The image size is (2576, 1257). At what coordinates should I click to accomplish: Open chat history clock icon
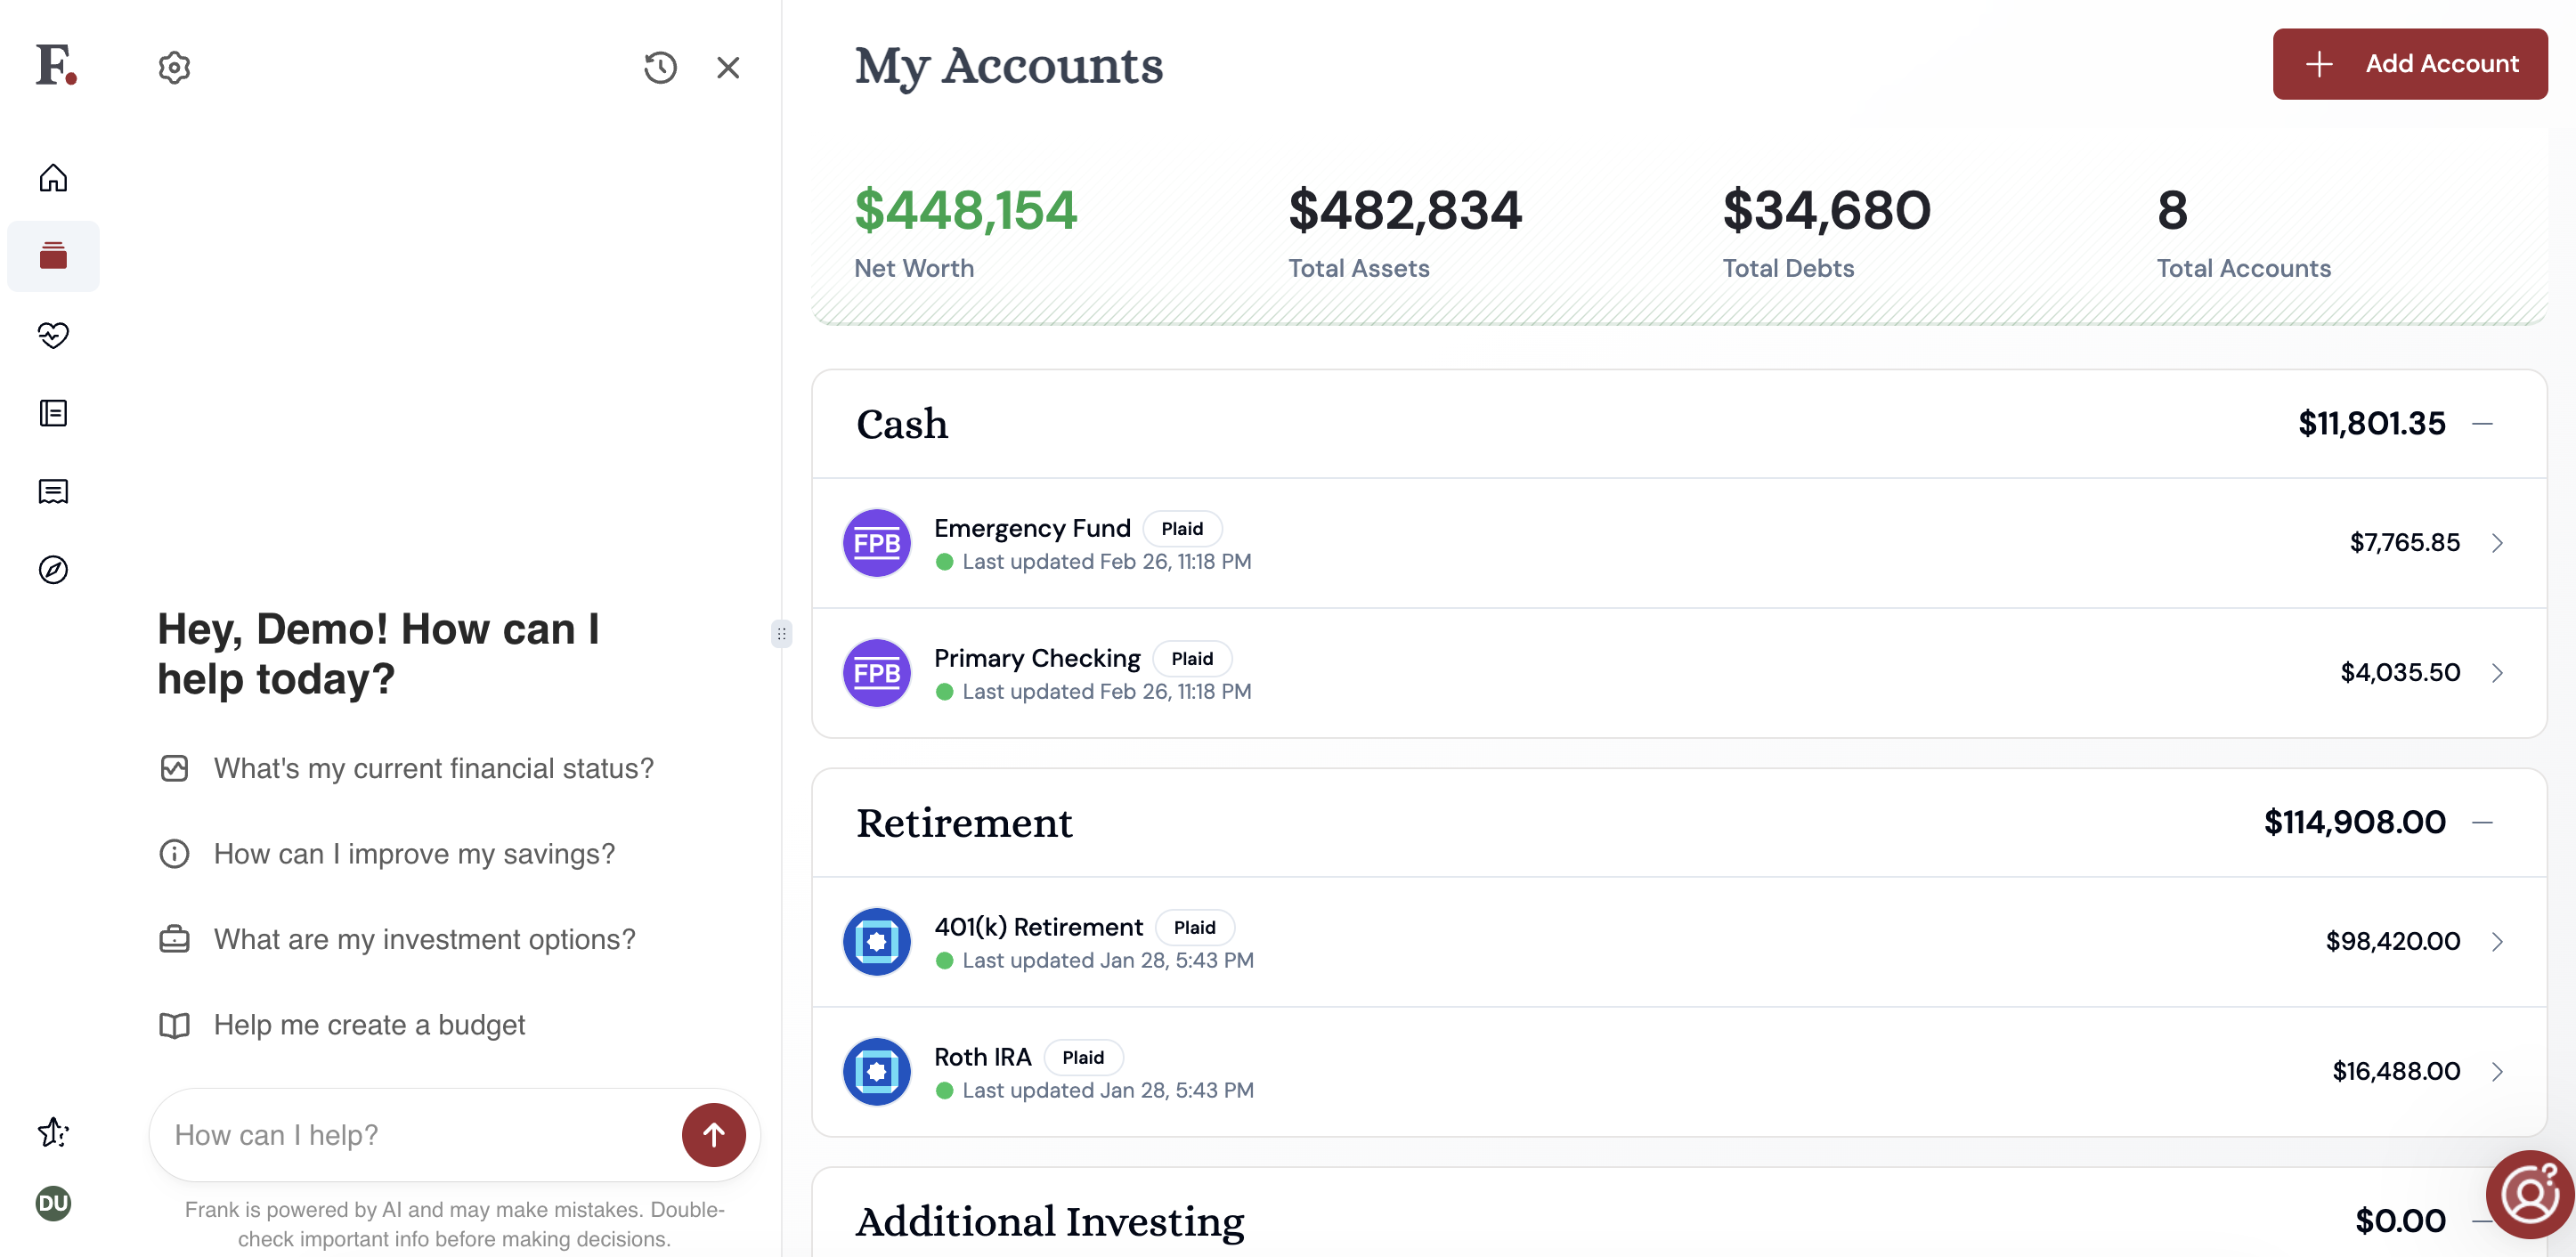[660, 68]
